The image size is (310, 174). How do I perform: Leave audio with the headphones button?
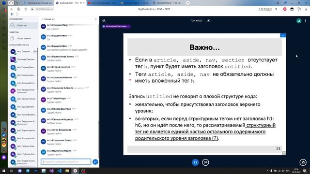(x=195, y=162)
